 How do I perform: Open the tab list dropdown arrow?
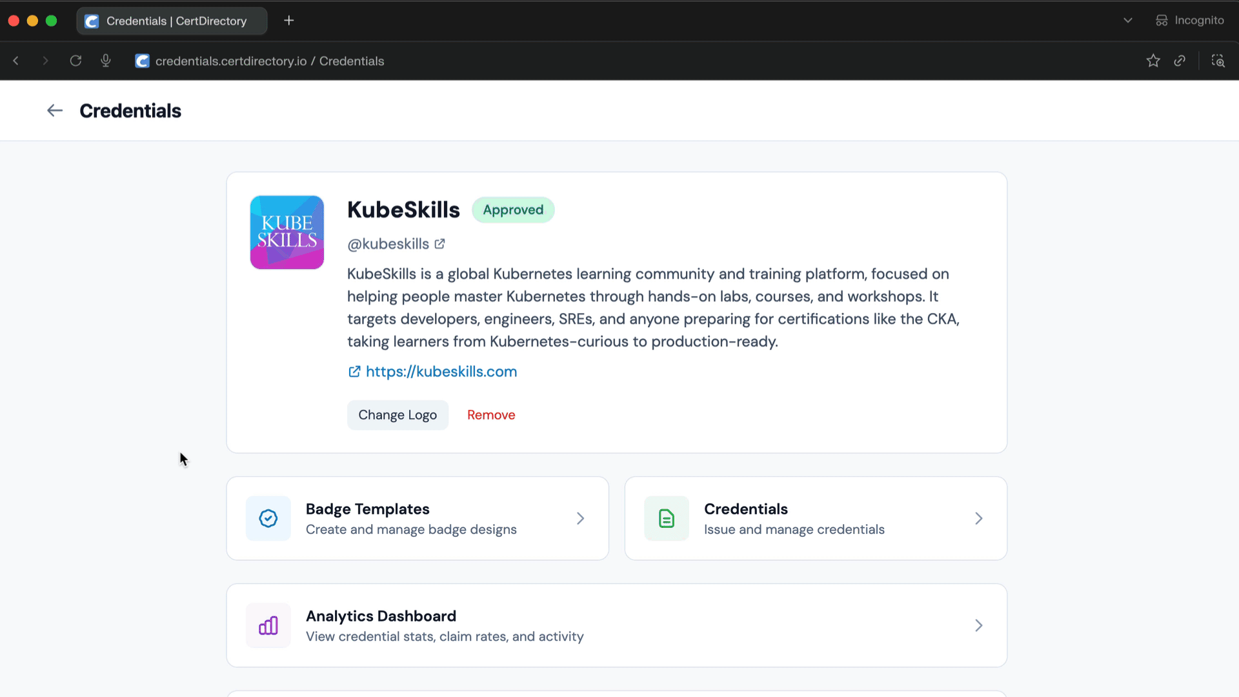click(x=1128, y=21)
